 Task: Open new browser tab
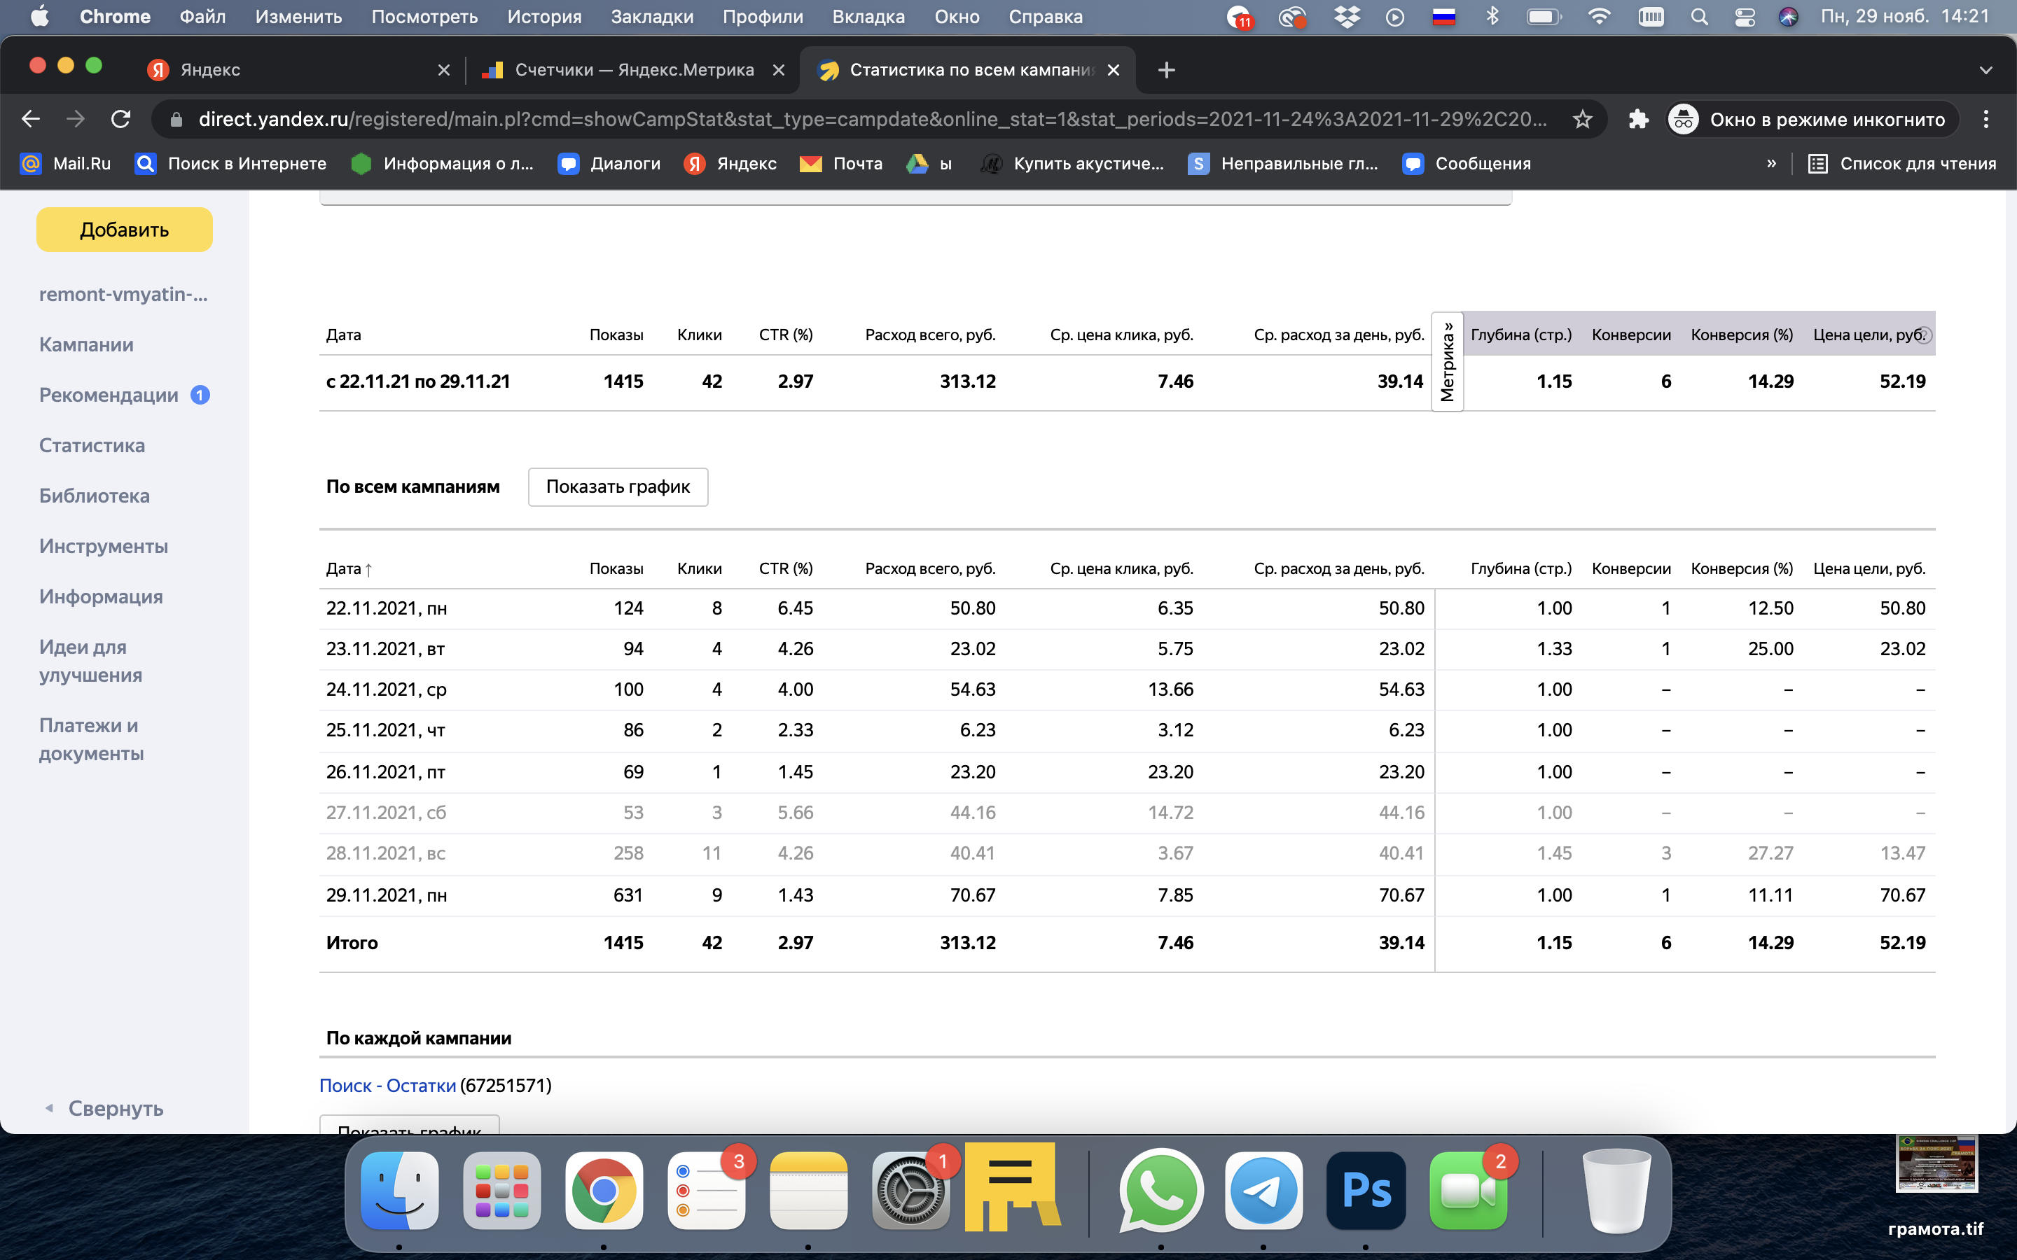click(x=1166, y=70)
